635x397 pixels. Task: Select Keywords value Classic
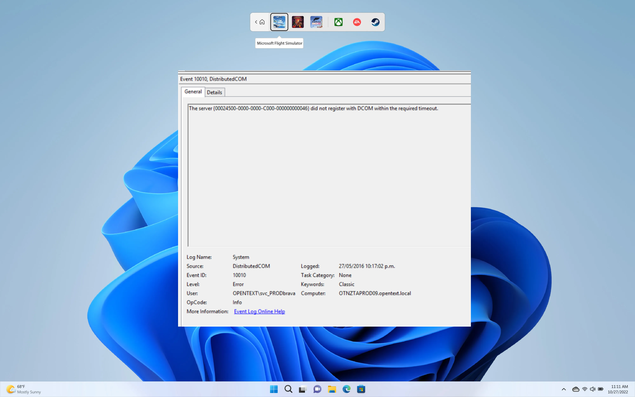click(x=347, y=284)
